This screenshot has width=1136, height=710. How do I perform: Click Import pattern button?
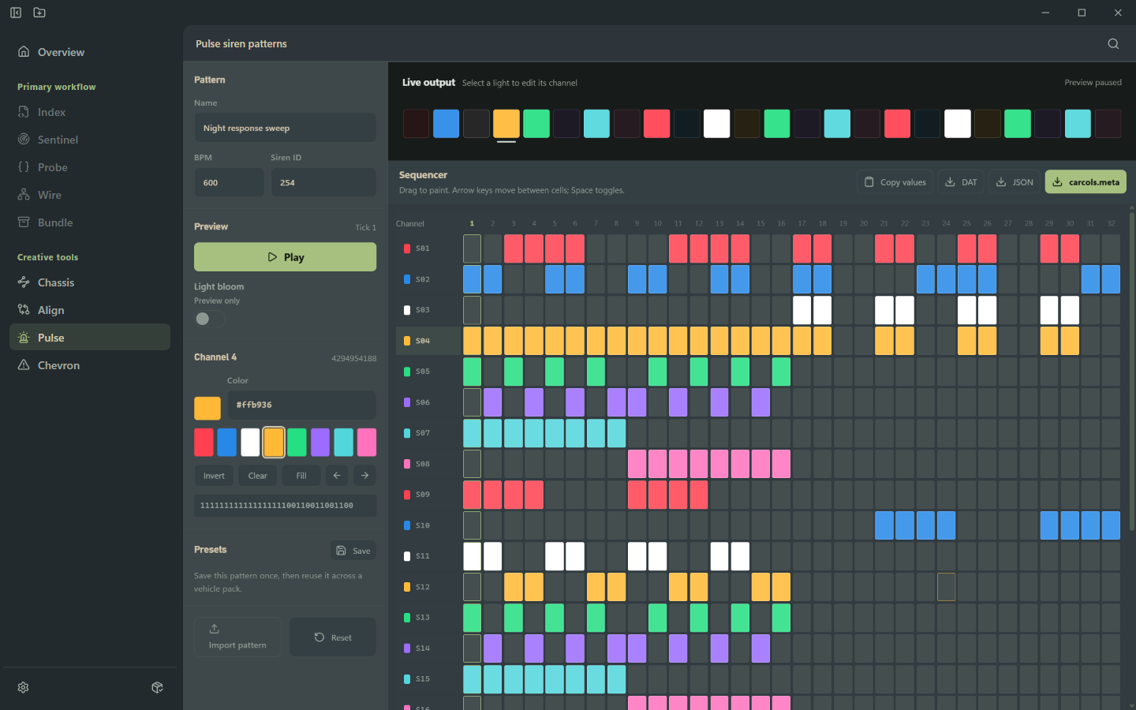tap(237, 637)
